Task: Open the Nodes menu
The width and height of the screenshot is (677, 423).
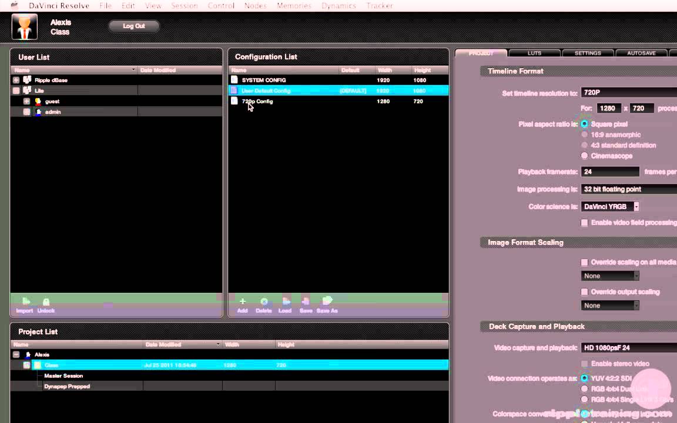Action: [x=255, y=6]
